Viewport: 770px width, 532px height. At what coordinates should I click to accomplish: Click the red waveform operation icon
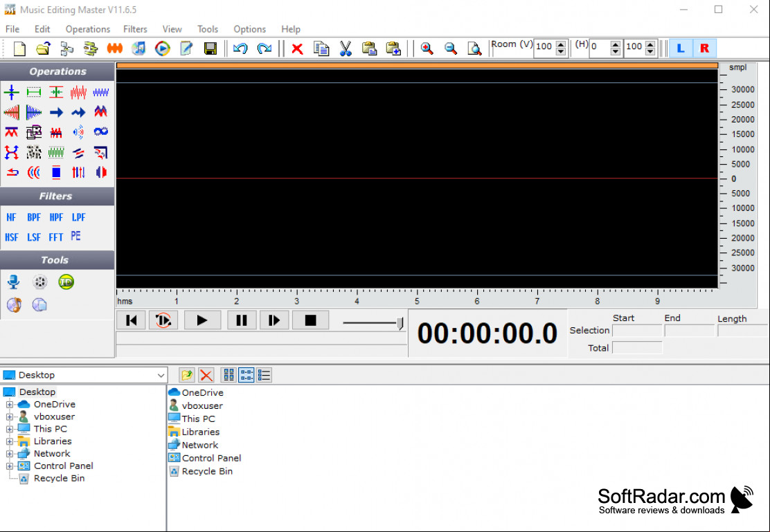tap(78, 92)
